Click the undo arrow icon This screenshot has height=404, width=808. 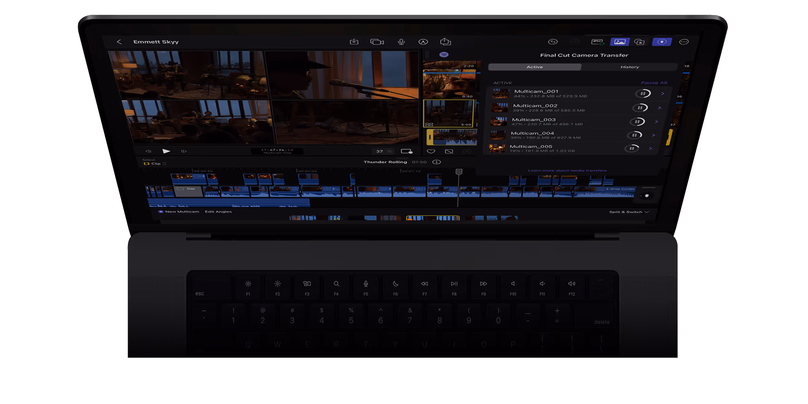tap(553, 42)
